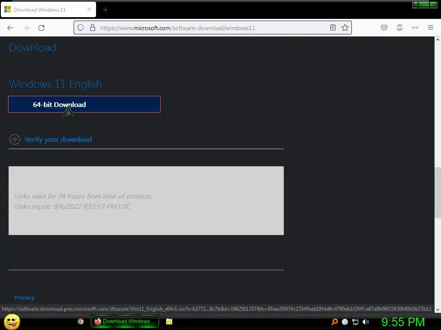Click the 9:55 PM clock
The image size is (441, 330).
tap(403, 322)
